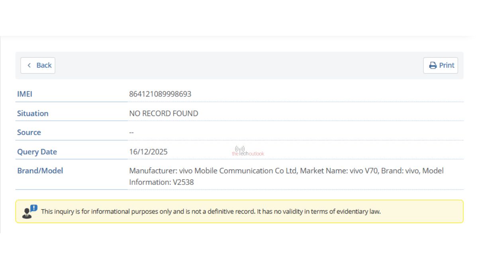The width and height of the screenshot is (478, 269).
Task: Click the signal waves icon above watermark
Action: tap(239, 148)
